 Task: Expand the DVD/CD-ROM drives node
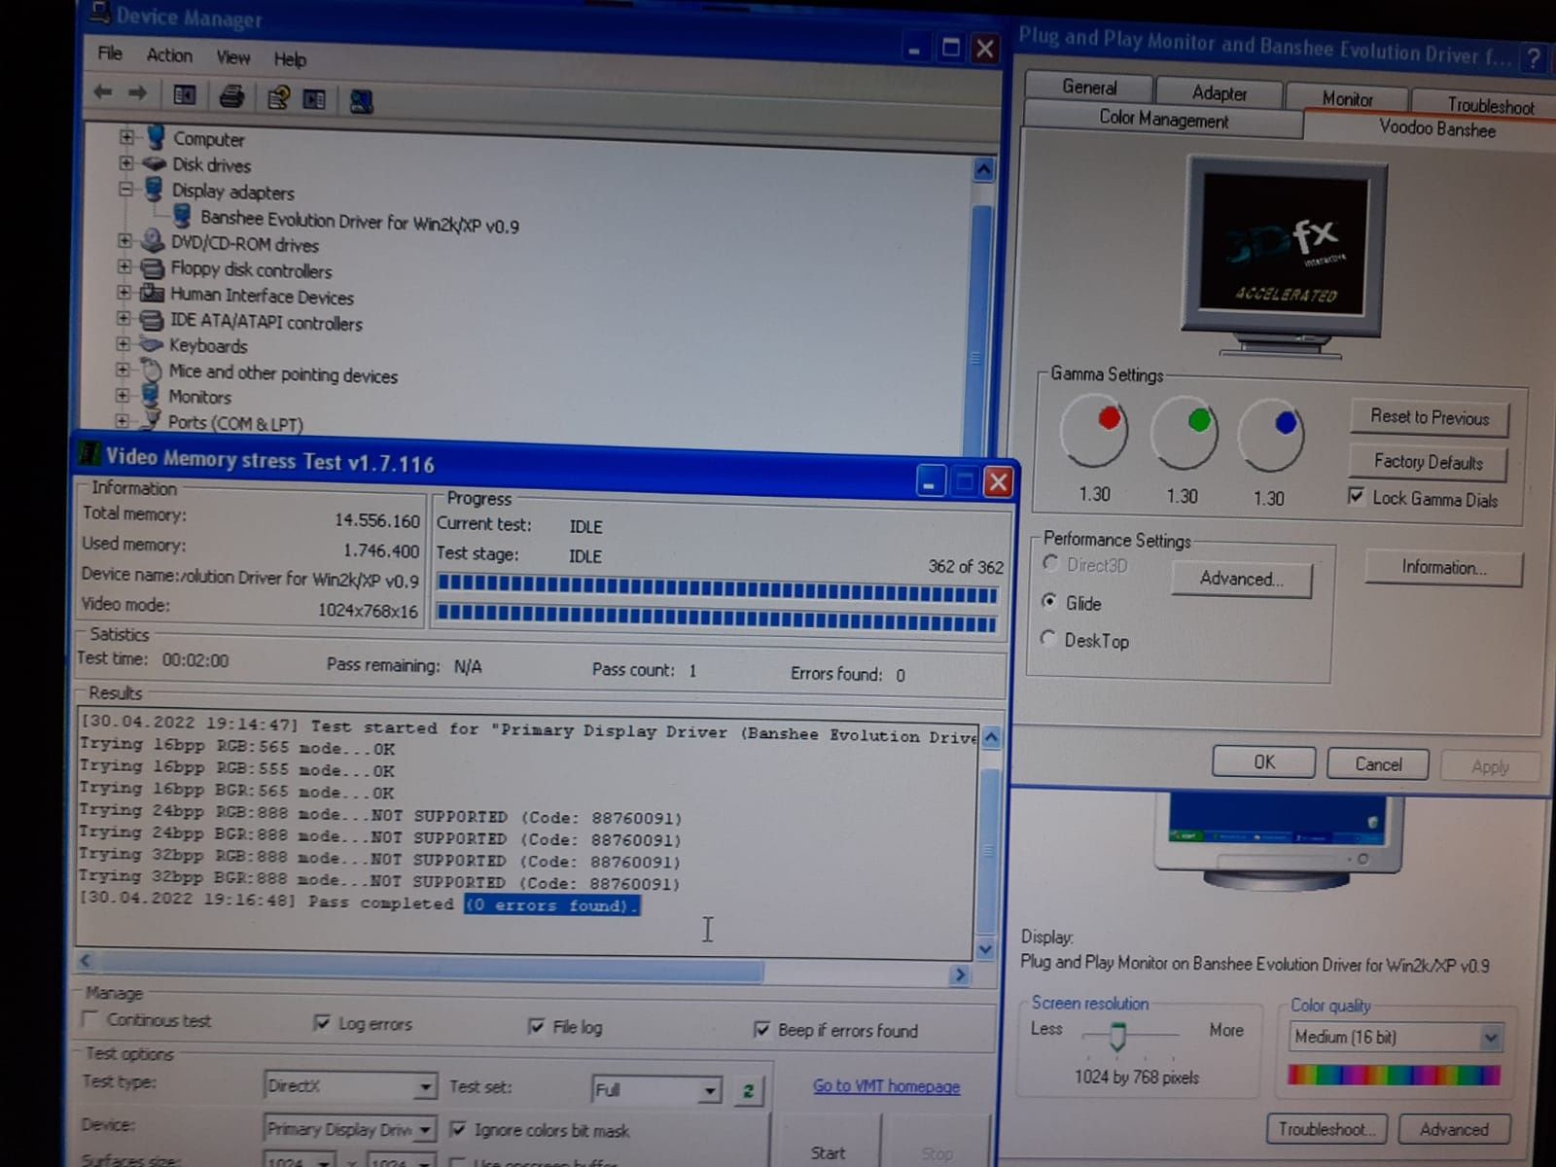(x=124, y=240)
